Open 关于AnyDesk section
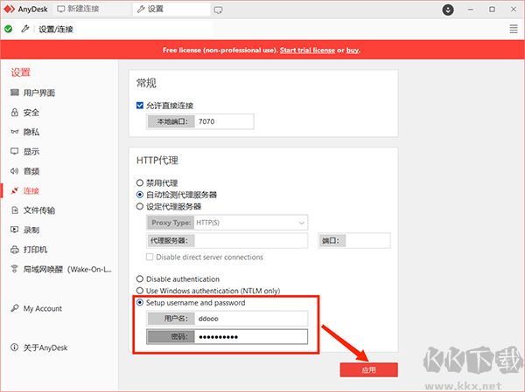 coord(45,347)
